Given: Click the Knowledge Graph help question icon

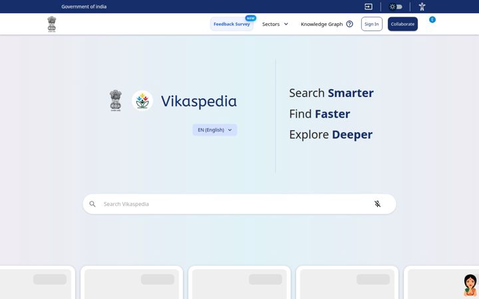Looking at the screenshot, I should [349, 24].
